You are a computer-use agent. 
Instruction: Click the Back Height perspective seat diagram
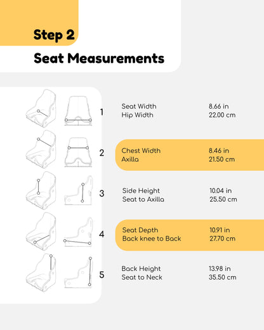pyautogui.click(x=41, y=272)
